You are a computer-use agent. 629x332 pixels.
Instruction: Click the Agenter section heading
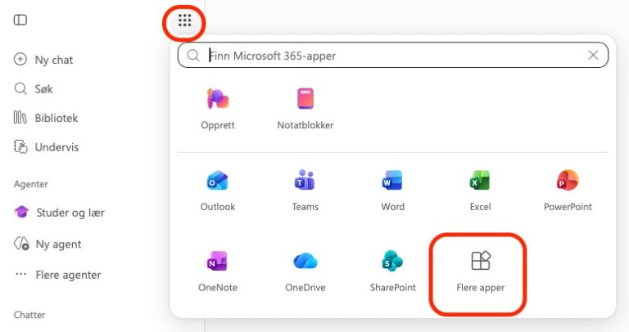pyautogui.click(x=31, y=184)
